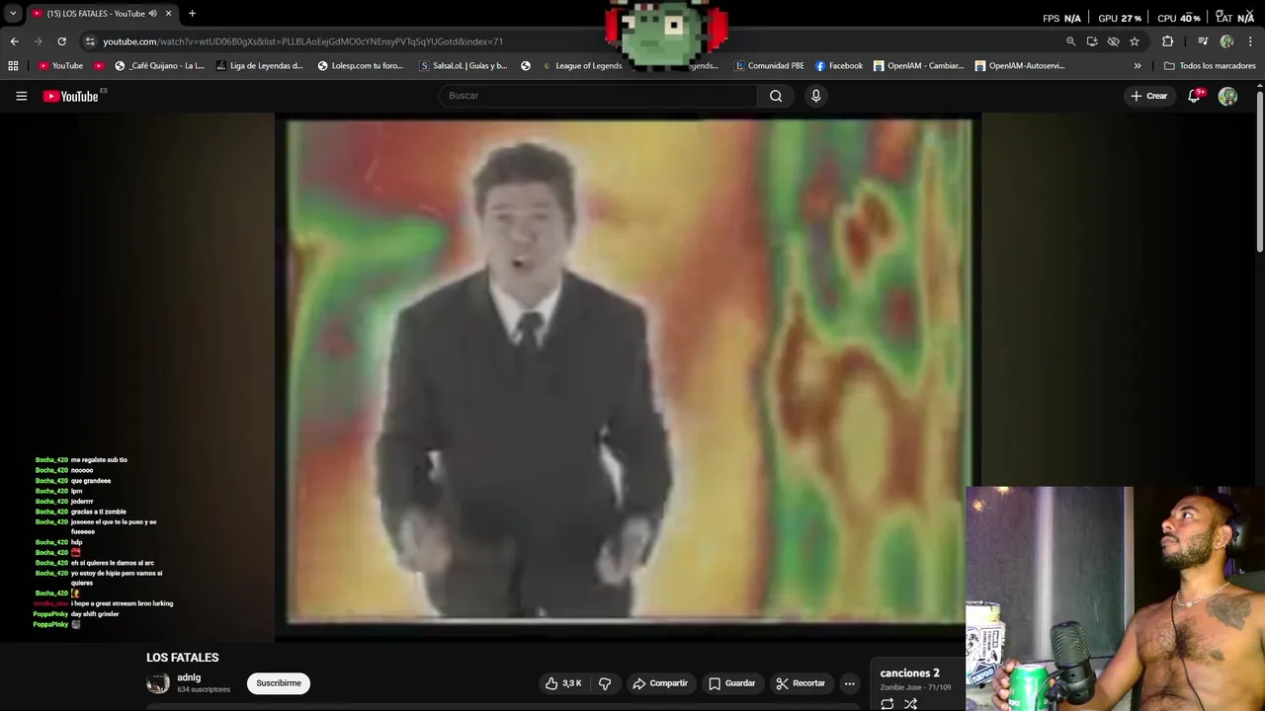Click the Compartir button
Viewport: 1265px width, 711px height.
pyautogui.click(x=660, y=683)
